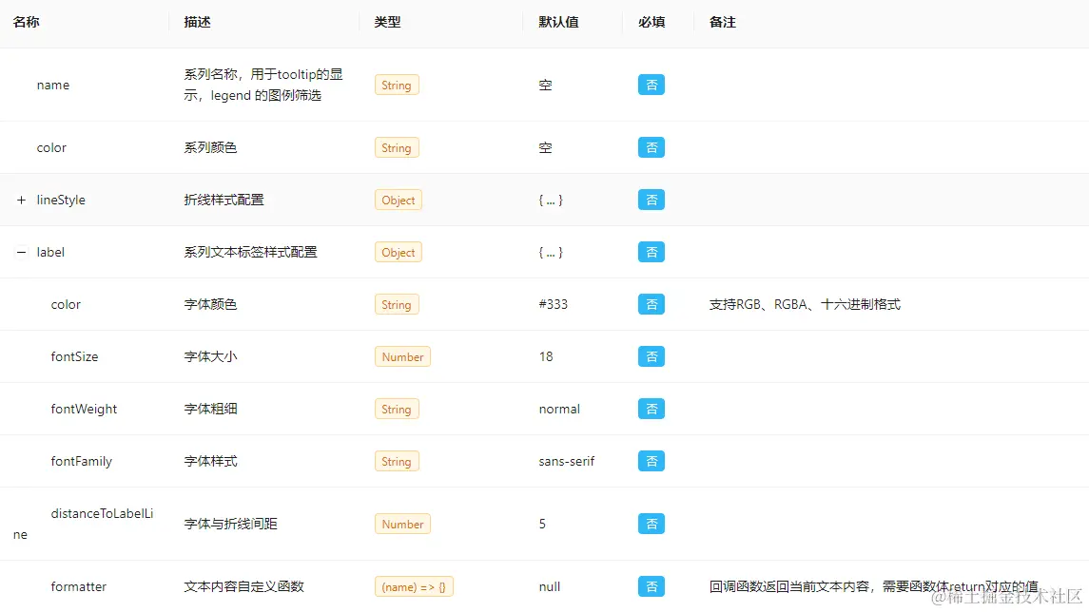Image resolution: width=1089 pixels, height=612 pixels.
Task: Click the 否 badge in name row
Action: click(x=651, y=85)
